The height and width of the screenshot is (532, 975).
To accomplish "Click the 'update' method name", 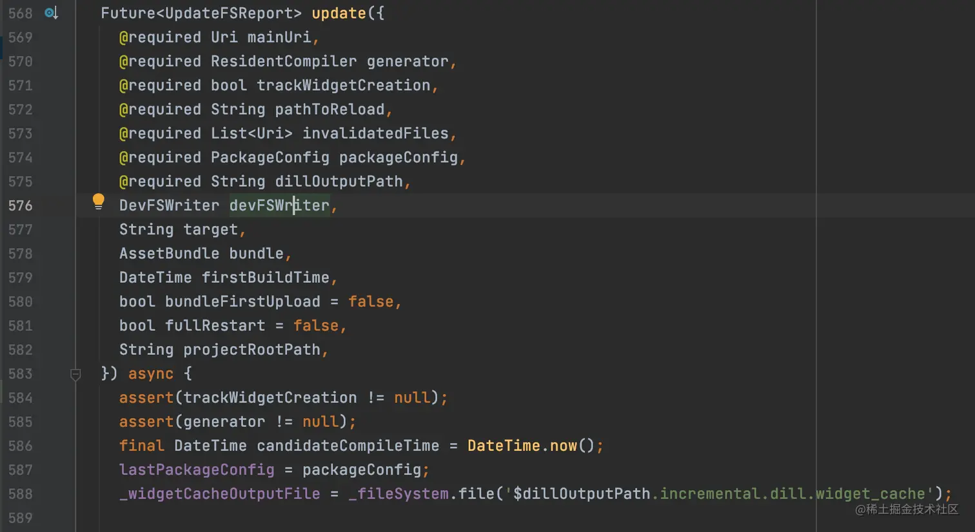I will 339,13.
